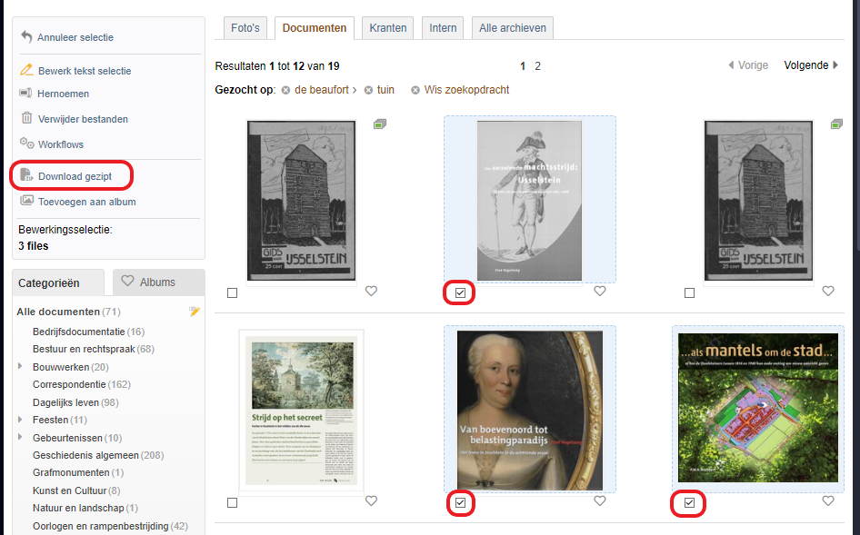Show the Albums tab in sidebar
The height and width of the screenshot is (535, 860).
tap(158, 282)
